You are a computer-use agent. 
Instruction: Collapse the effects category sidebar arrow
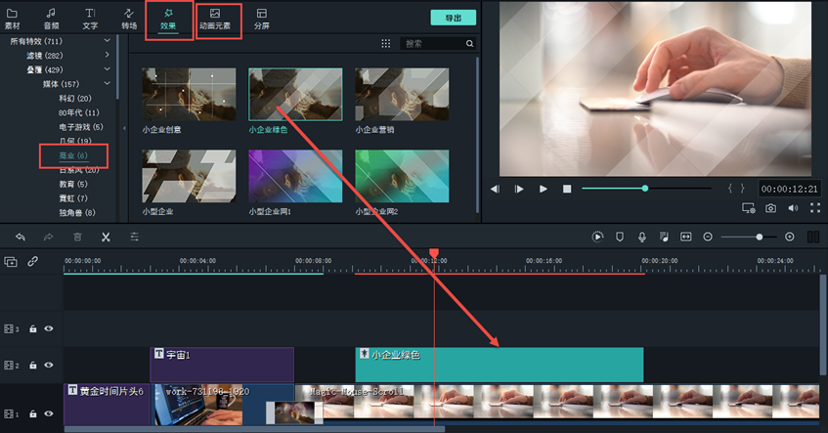click(x=124, y=128)
